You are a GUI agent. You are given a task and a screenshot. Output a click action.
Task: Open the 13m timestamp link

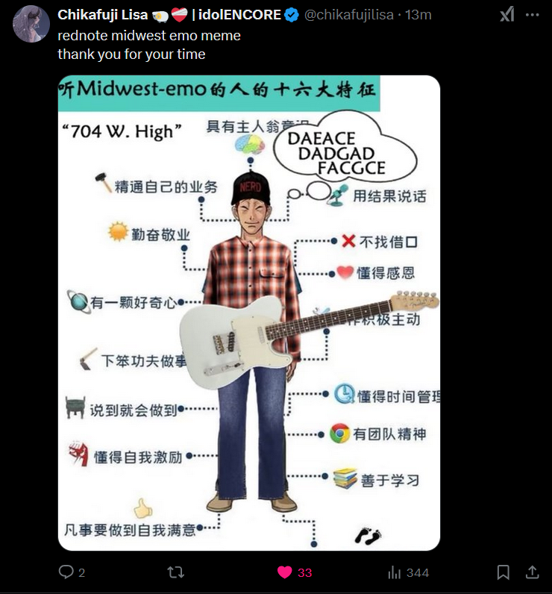click(418, 15)
